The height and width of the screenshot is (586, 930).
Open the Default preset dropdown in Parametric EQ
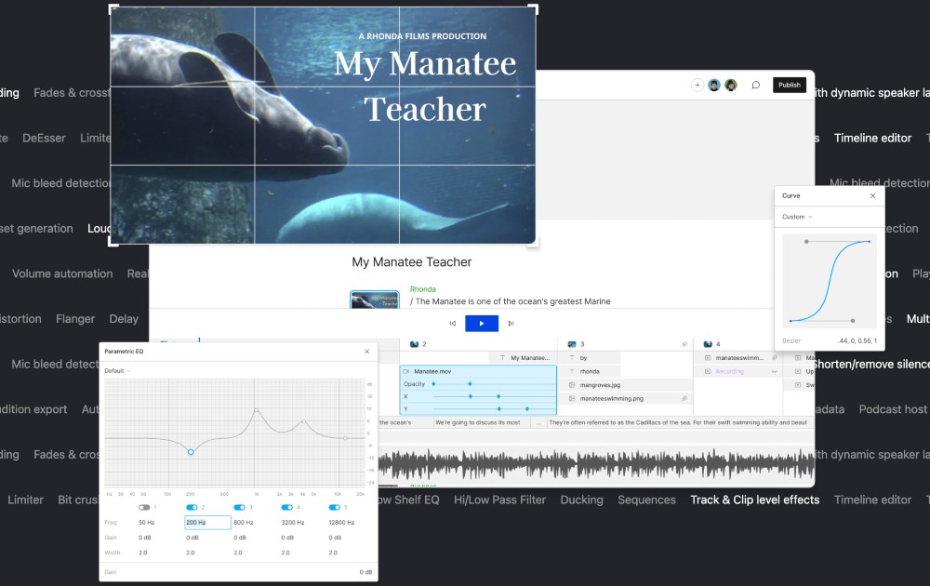click(118, 371)
